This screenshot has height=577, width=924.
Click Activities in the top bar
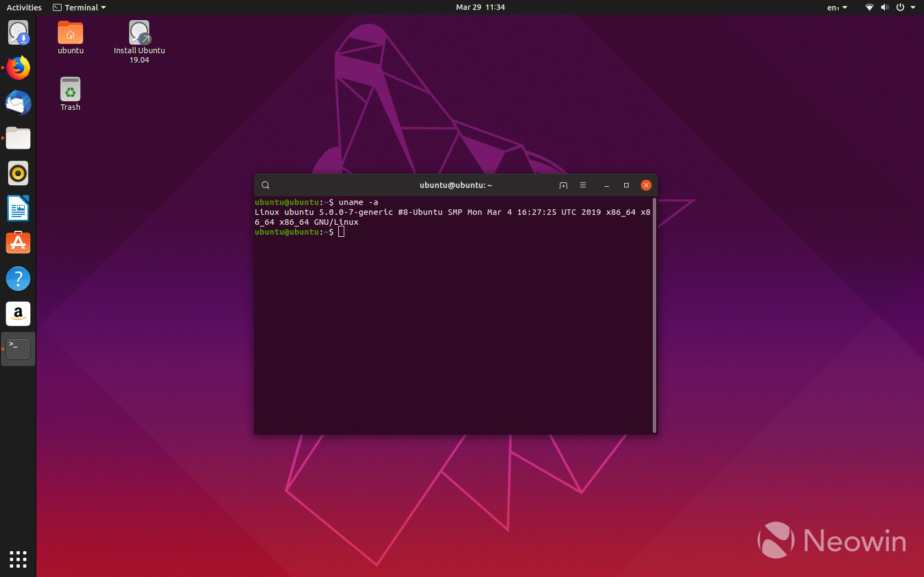point(24,8)
